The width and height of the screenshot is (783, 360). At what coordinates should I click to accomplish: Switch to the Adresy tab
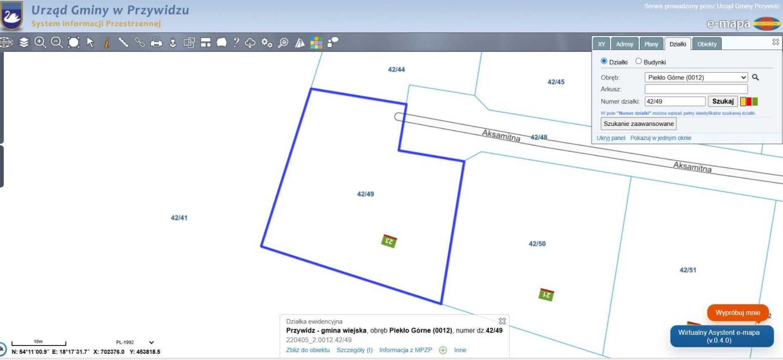(x=625, y=44)
